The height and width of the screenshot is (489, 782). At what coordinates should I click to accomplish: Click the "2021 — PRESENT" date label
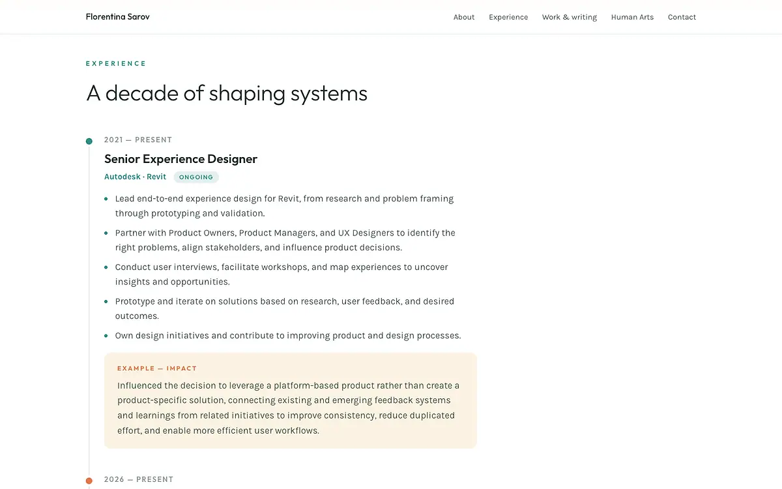138,140
